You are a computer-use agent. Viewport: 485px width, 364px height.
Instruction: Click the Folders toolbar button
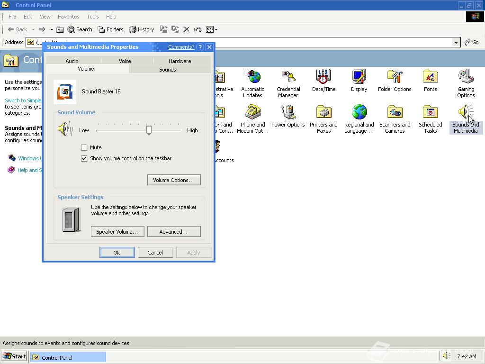(110, 29)
